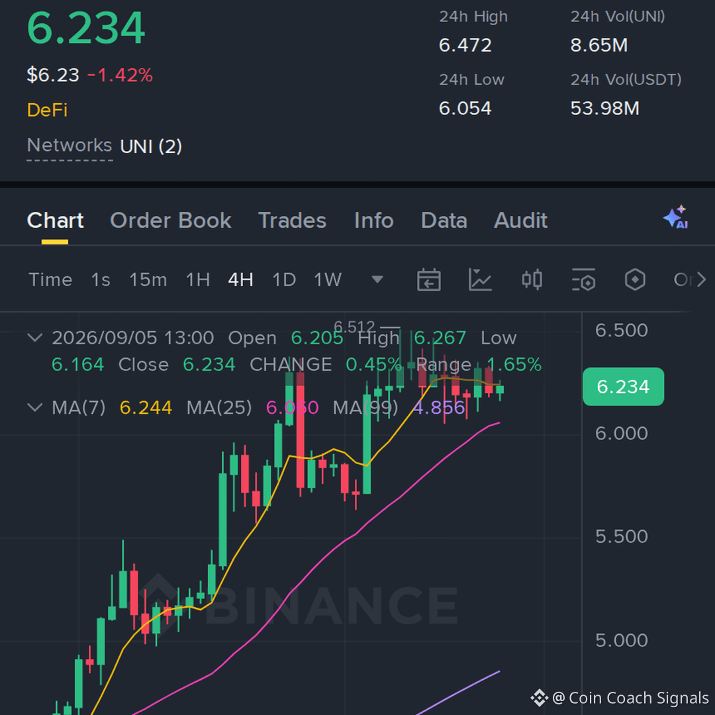Select the 1W time interval

328,279
